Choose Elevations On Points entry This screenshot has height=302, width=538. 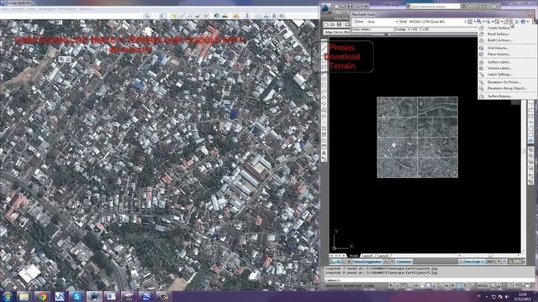tap(504, 82)
